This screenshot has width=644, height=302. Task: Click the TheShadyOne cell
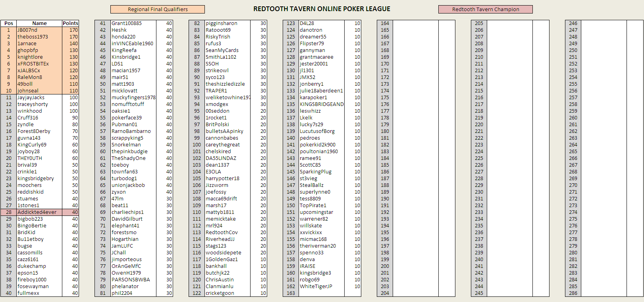[x=133, y=158]
